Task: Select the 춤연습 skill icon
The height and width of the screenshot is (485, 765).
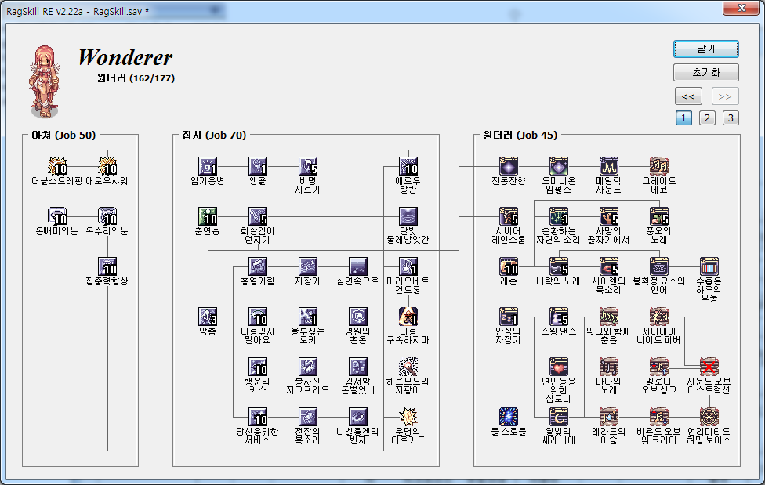Action: pyautogui.click(x=208, y=216)
